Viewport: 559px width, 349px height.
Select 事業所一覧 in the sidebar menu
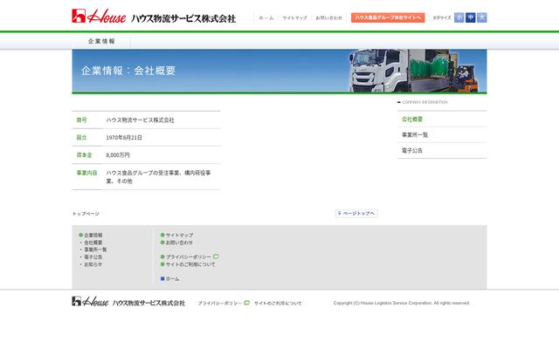point(415,135)
